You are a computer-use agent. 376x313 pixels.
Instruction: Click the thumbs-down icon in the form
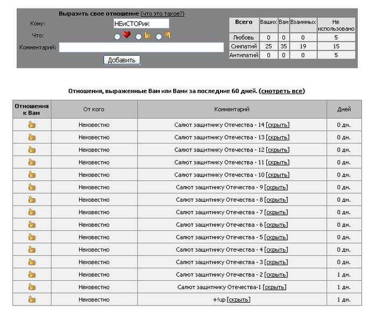pyautogui.click(x=167, y=35)
